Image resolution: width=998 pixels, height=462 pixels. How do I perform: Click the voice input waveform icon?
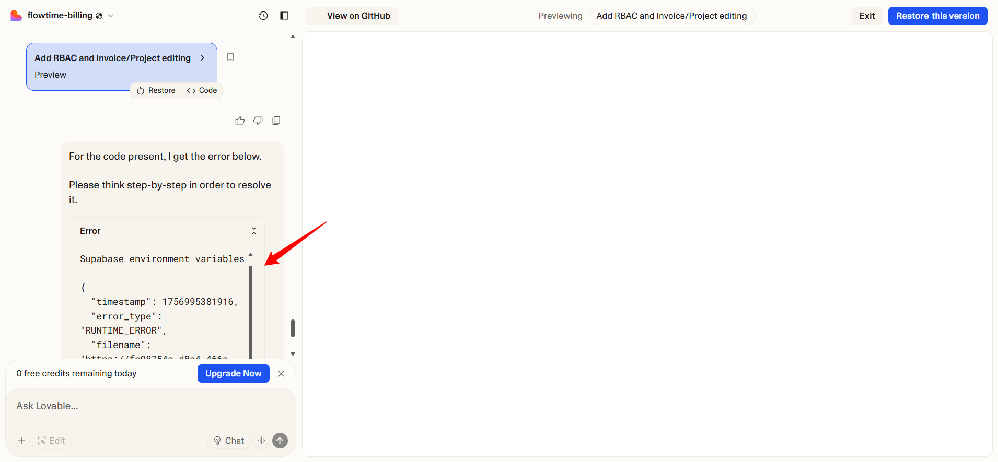[x=262, y=441]
